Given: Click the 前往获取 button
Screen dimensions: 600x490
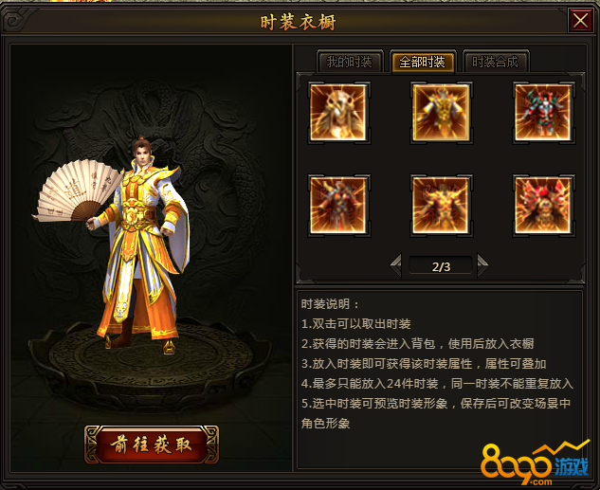Looking at the screenshot, I should tap(152, 445).
